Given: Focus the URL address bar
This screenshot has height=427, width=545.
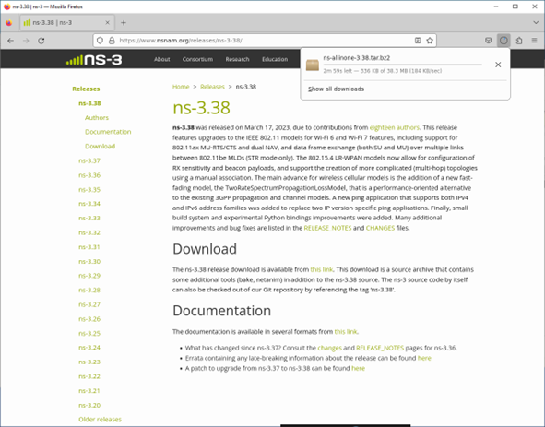Looking at the screenshot, I should coord(264,41).
